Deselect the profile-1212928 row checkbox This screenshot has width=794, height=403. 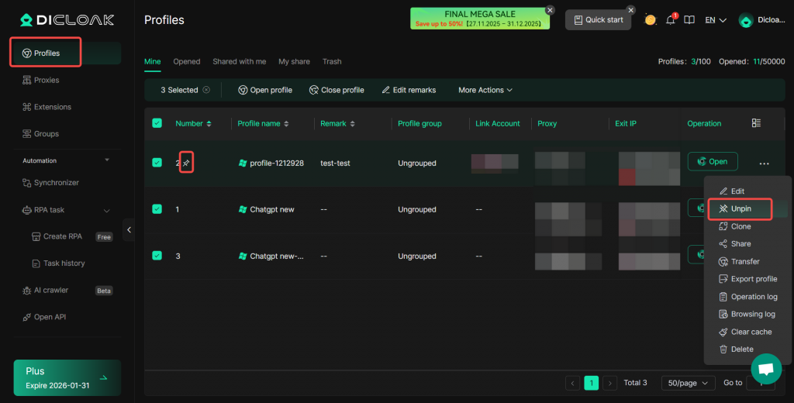(157, 163)
